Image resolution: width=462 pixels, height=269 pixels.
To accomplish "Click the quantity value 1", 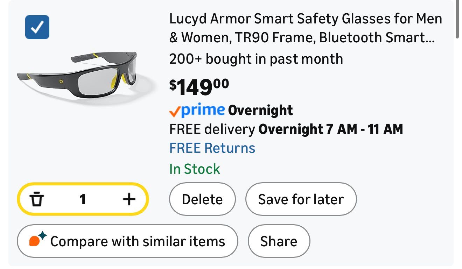I will coord(83,199).
